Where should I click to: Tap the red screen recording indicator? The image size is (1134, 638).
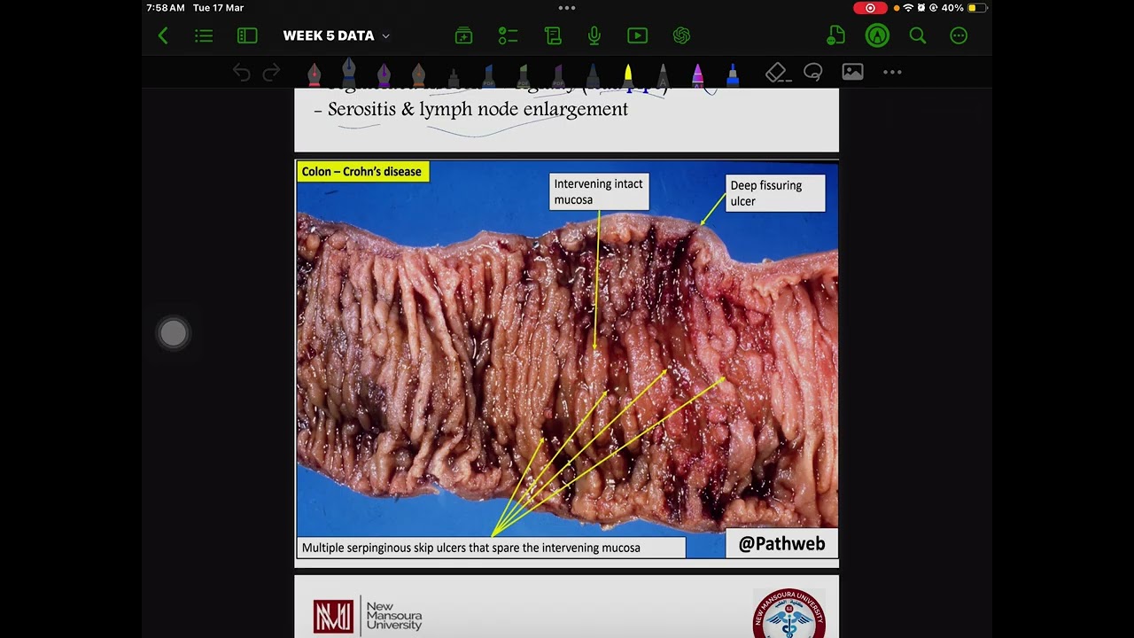(870, 8)
